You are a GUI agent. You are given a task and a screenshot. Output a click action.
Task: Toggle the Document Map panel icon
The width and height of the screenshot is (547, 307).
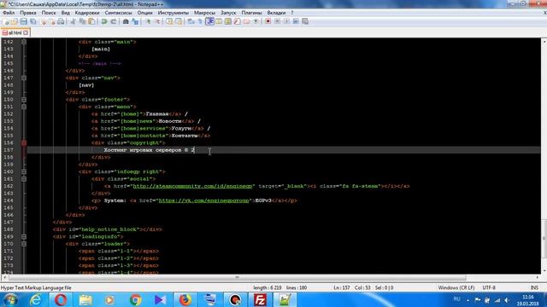pyautogui.click(x=228, y=21)
